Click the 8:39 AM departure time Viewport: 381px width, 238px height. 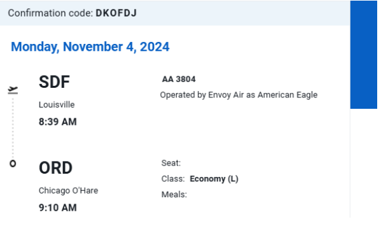[x=58, y=122]
